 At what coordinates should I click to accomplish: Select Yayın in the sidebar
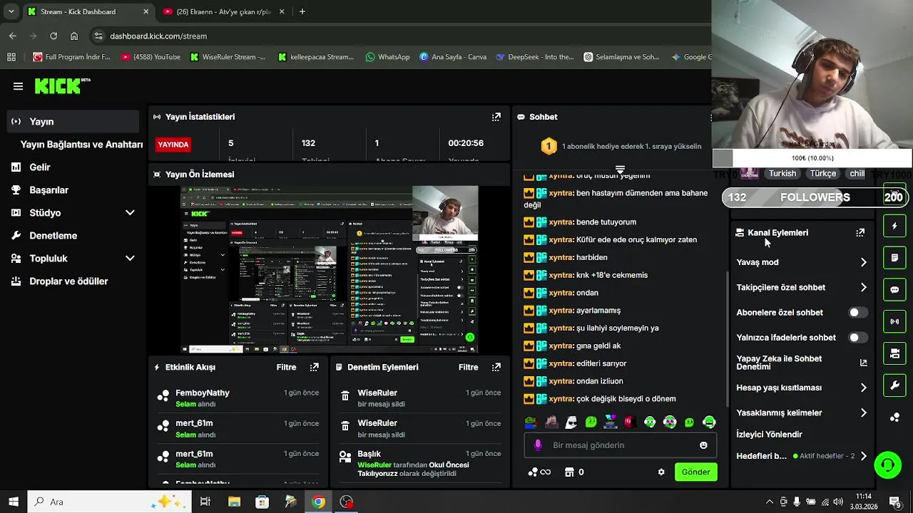[74, 121]
